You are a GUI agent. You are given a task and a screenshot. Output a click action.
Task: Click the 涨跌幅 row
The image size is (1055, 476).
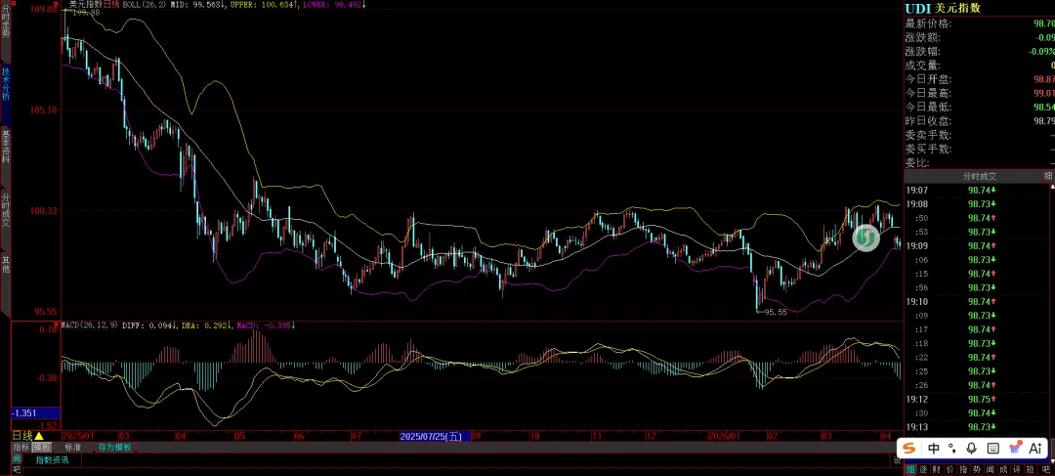(x=980, y=51)
